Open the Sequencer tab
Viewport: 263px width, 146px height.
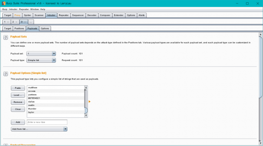click(x=78, y=15)
